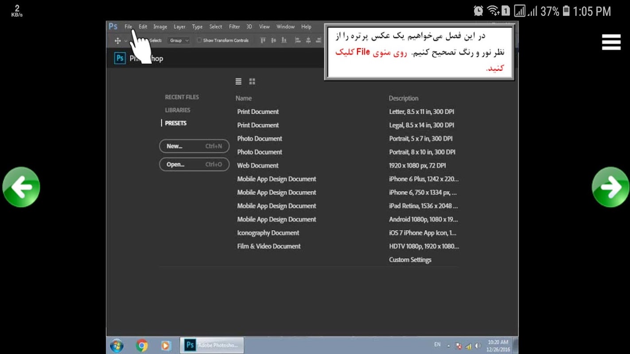The height and width of the screenshot is (354, 630).
Task: Open the Image menu
Action: point(160,27)
